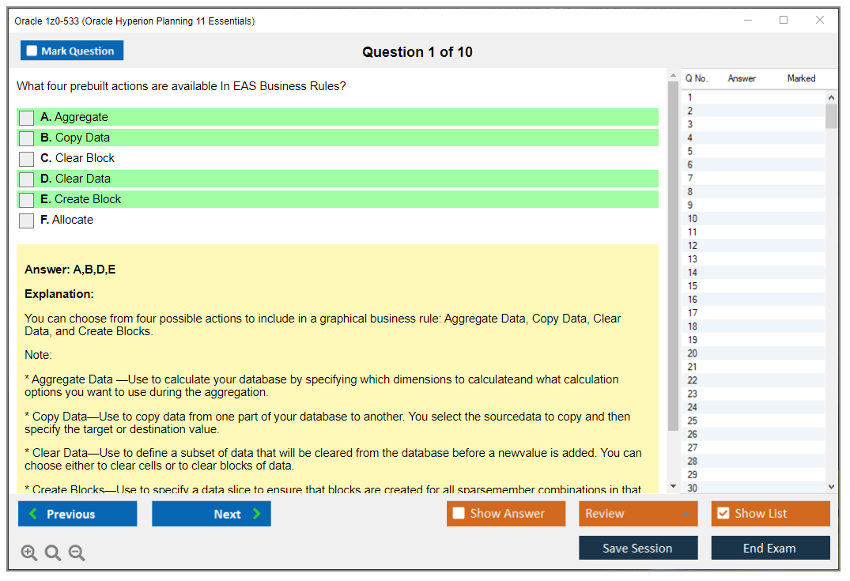Image resolution: width=850 pixels, height=581 pixels.
Task: Jump to question 25 in list
Action: click(x=693, y=421)
